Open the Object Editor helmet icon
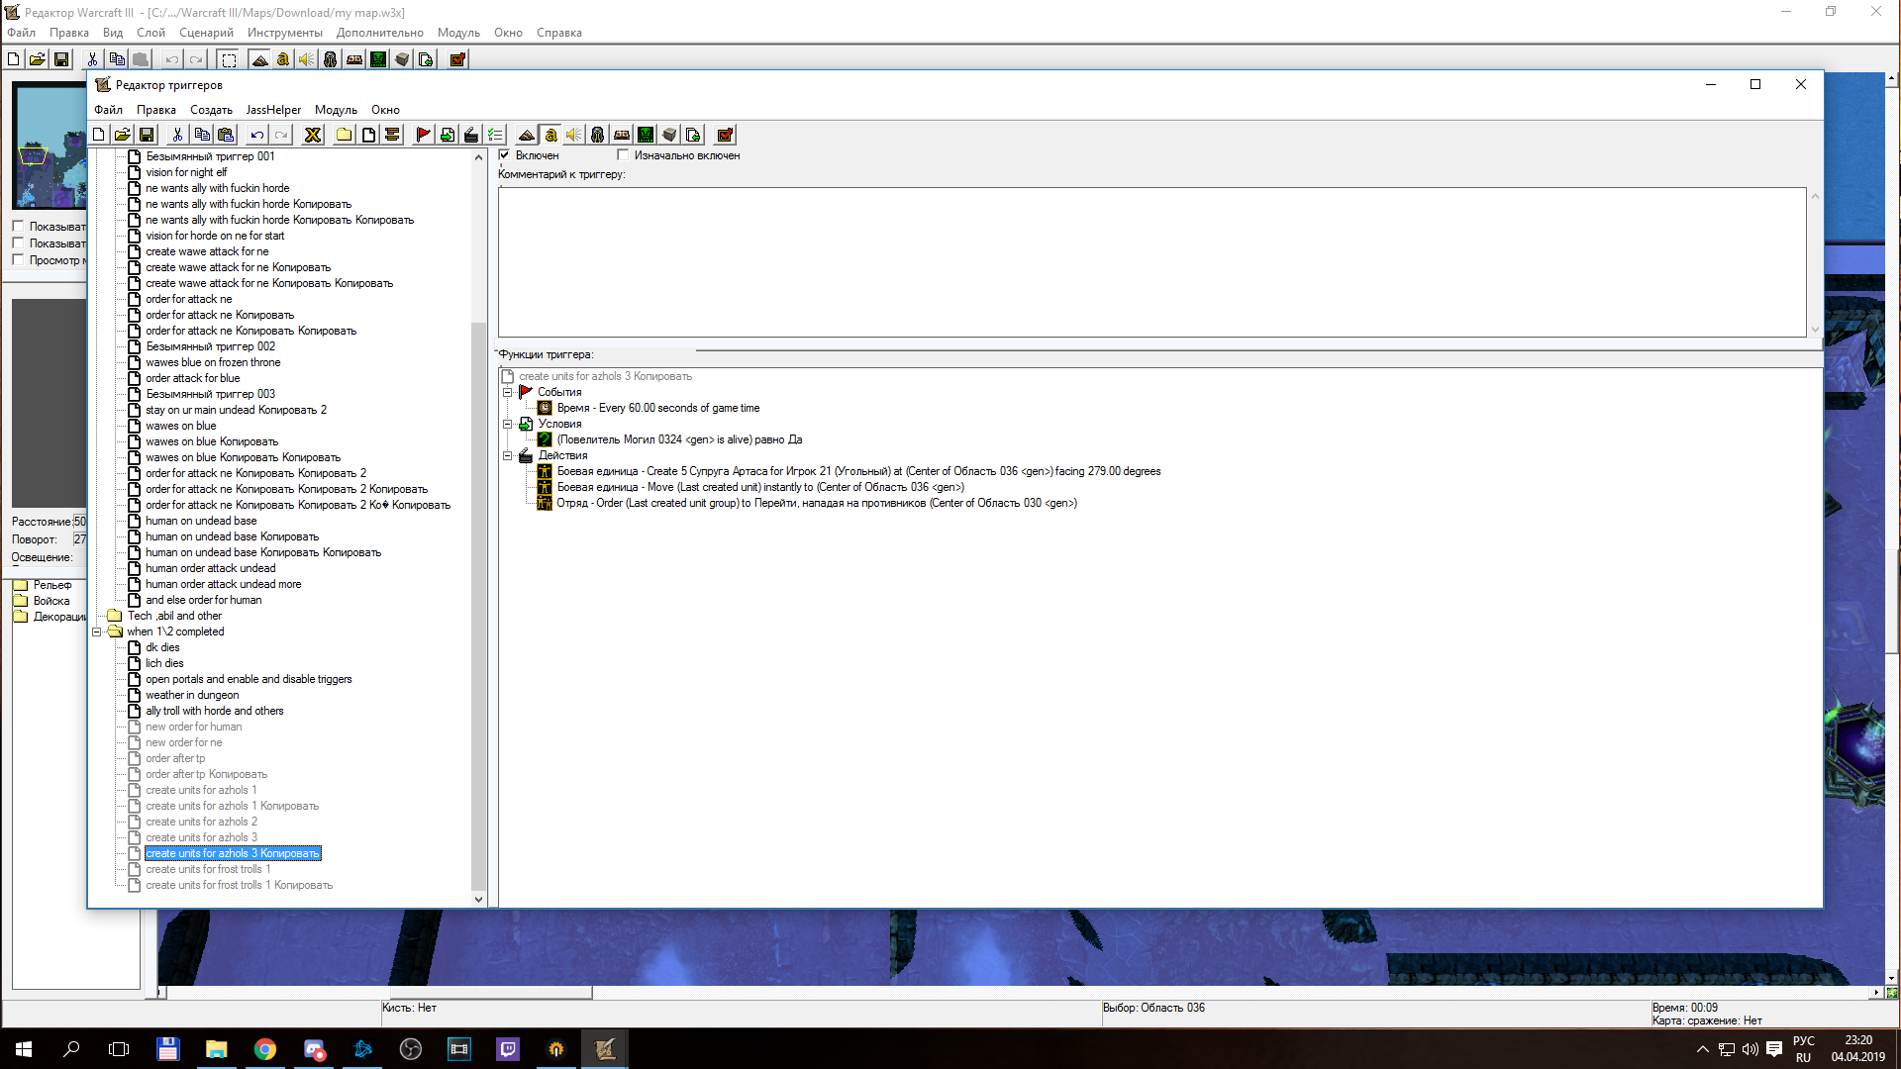Viewport: 1901px width, 1069px height. 598,135
